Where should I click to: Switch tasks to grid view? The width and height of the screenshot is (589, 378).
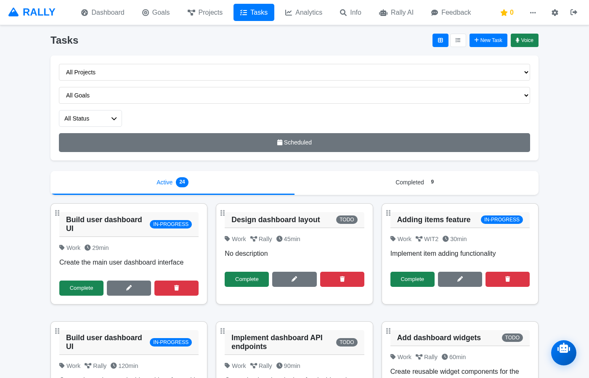(440, 40)
